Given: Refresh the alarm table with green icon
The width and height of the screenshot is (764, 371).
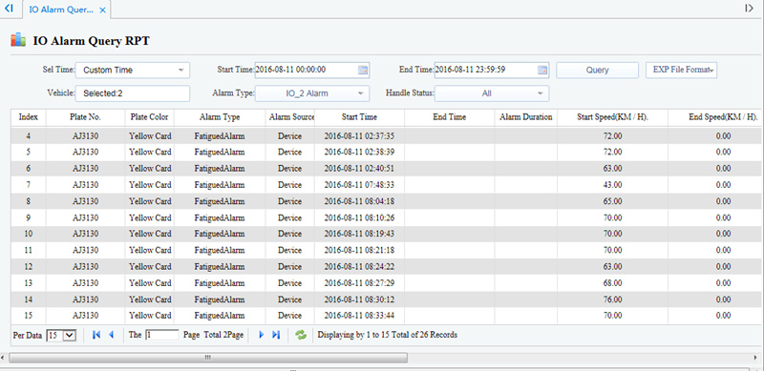Looking at the screenshot, I should (x=301, y=335).
